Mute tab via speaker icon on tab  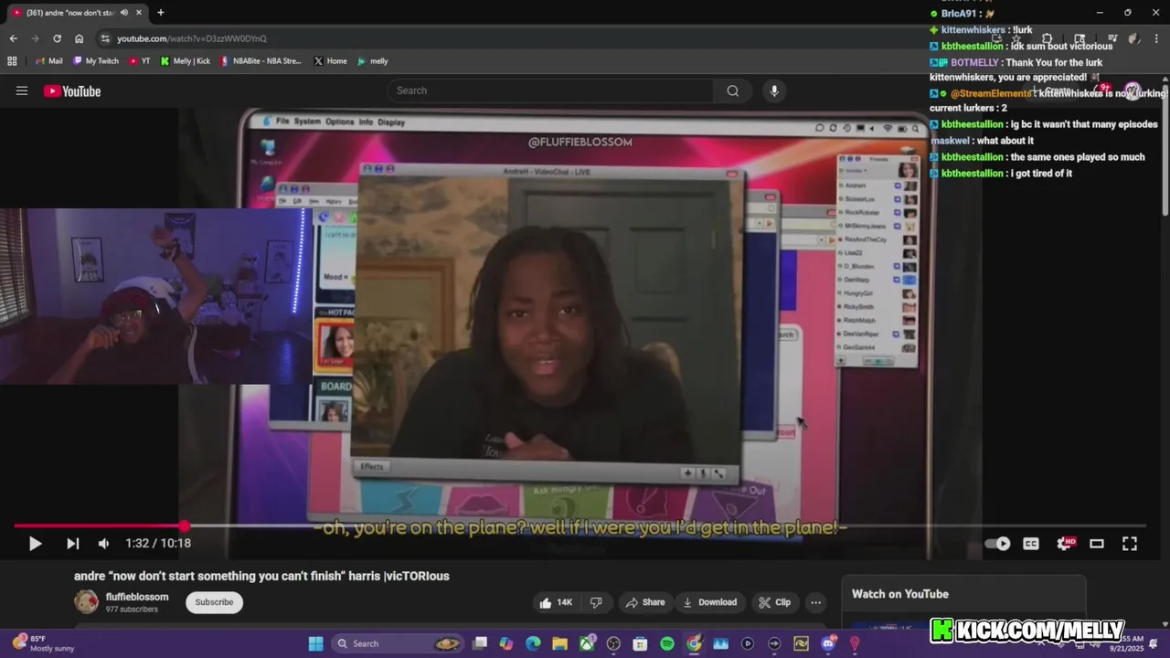123,13
